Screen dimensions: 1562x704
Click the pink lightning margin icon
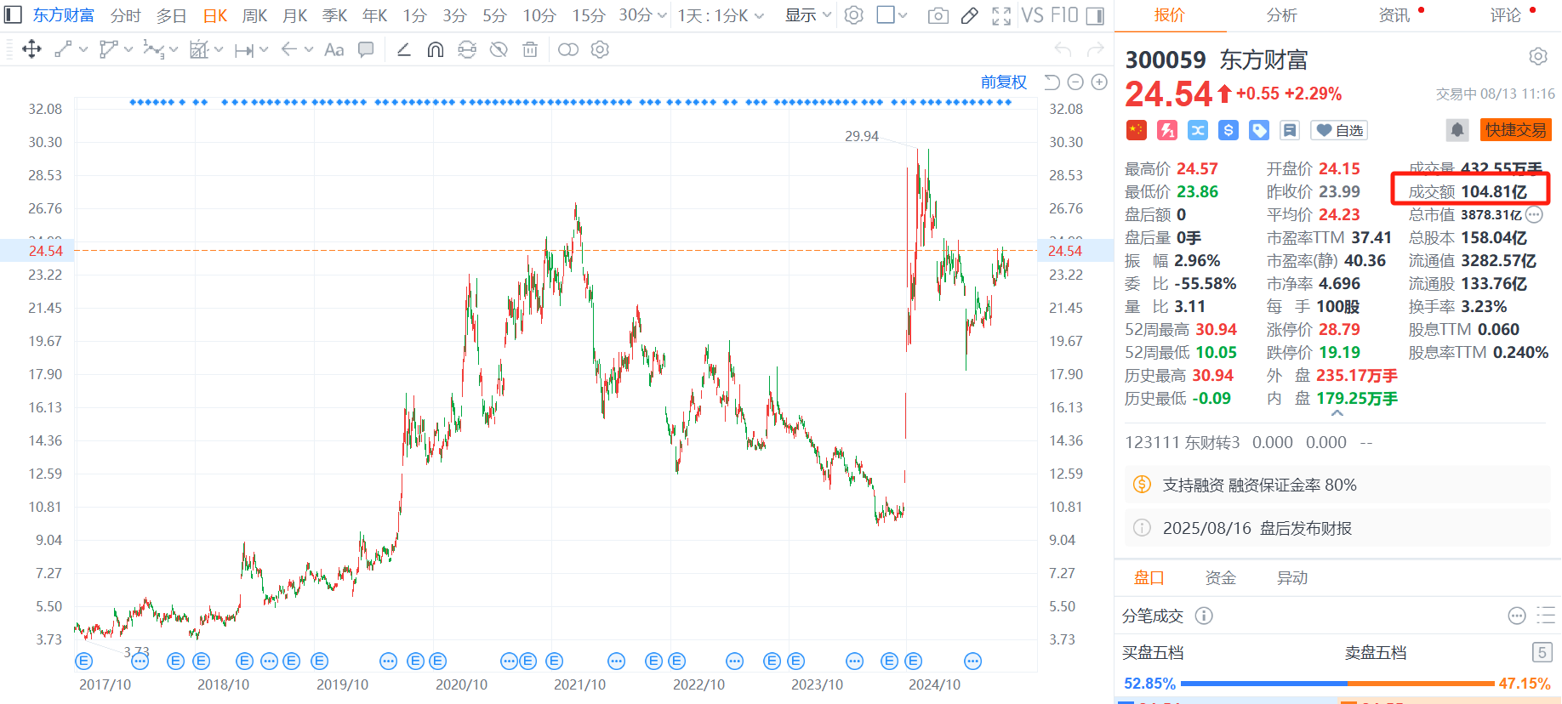[1167, 130]
